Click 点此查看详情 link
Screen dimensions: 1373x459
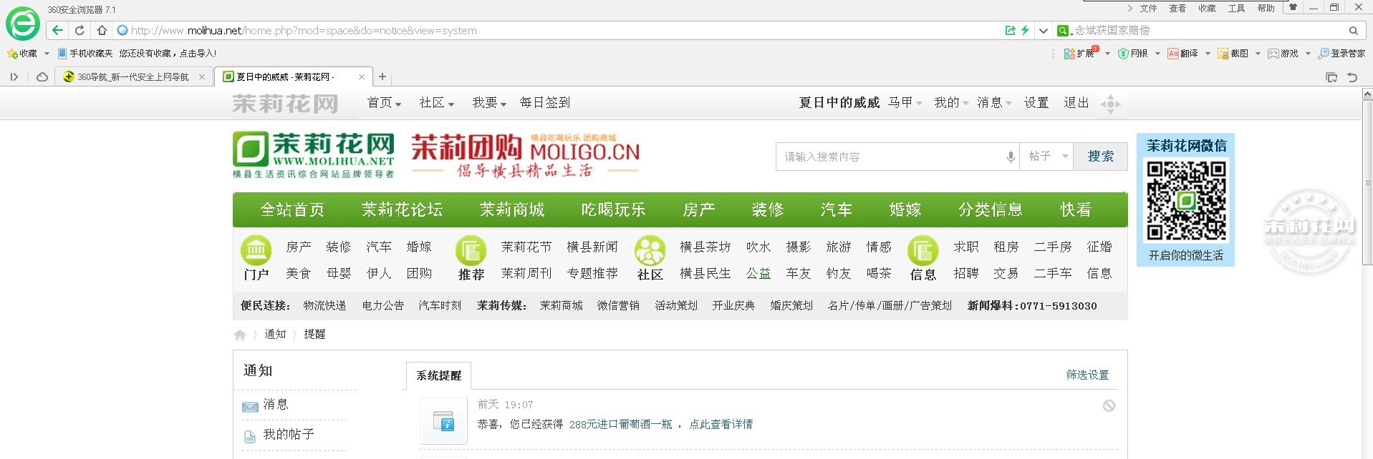click(x=721, y=425)
